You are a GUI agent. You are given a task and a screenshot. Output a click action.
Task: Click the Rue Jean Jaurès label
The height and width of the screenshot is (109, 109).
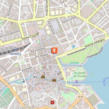pyautogui.click(x=51, y=27)
